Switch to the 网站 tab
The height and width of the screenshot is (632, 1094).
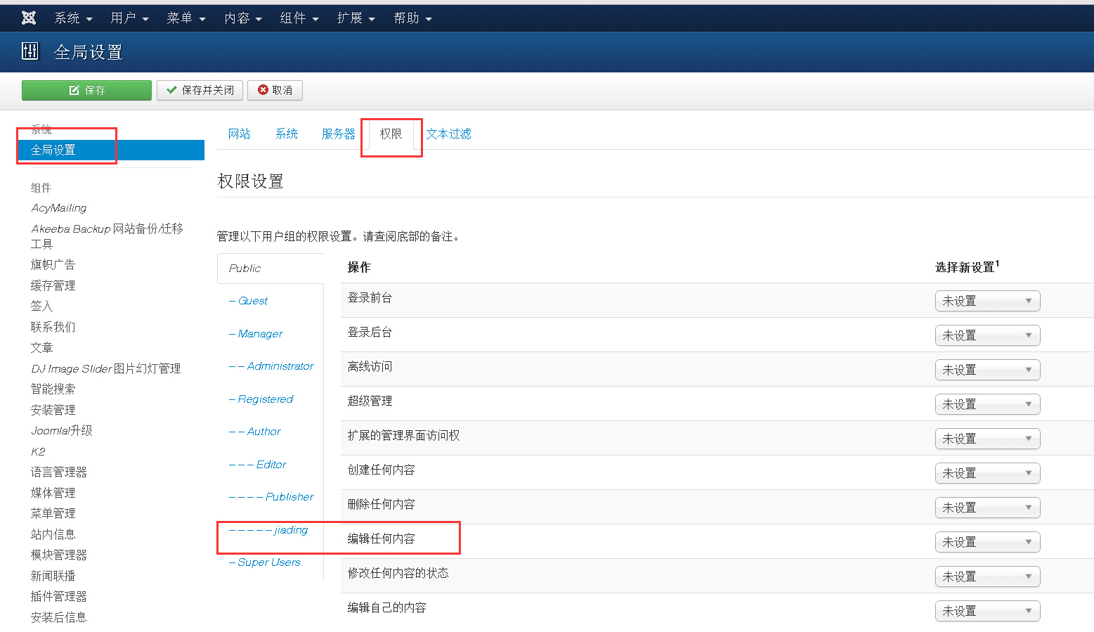point(239,134)
